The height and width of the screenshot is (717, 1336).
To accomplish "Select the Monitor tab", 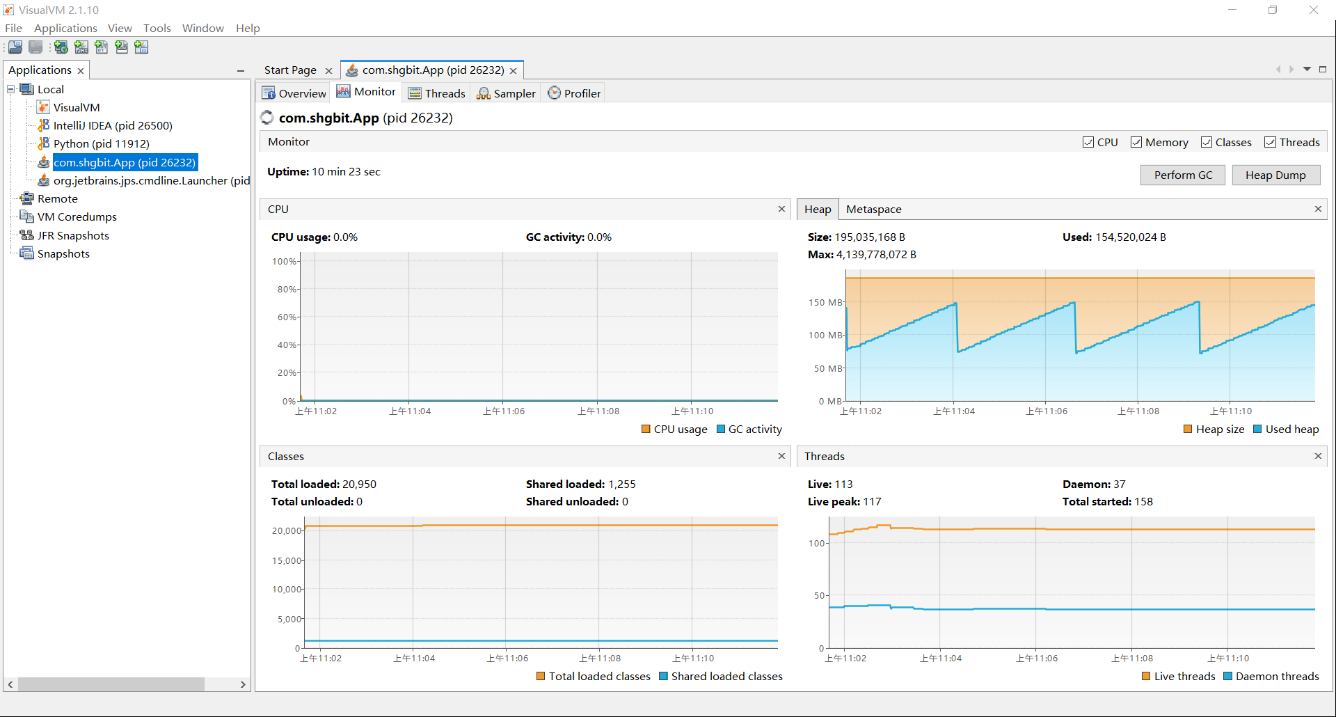I will 366,92.
